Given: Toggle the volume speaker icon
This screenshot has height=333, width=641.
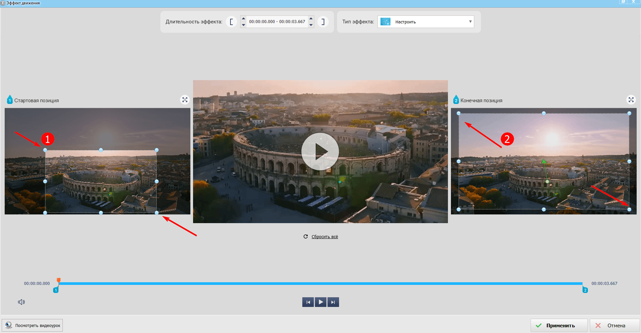Looking at the screenshot, I should (x=21, y=302).
